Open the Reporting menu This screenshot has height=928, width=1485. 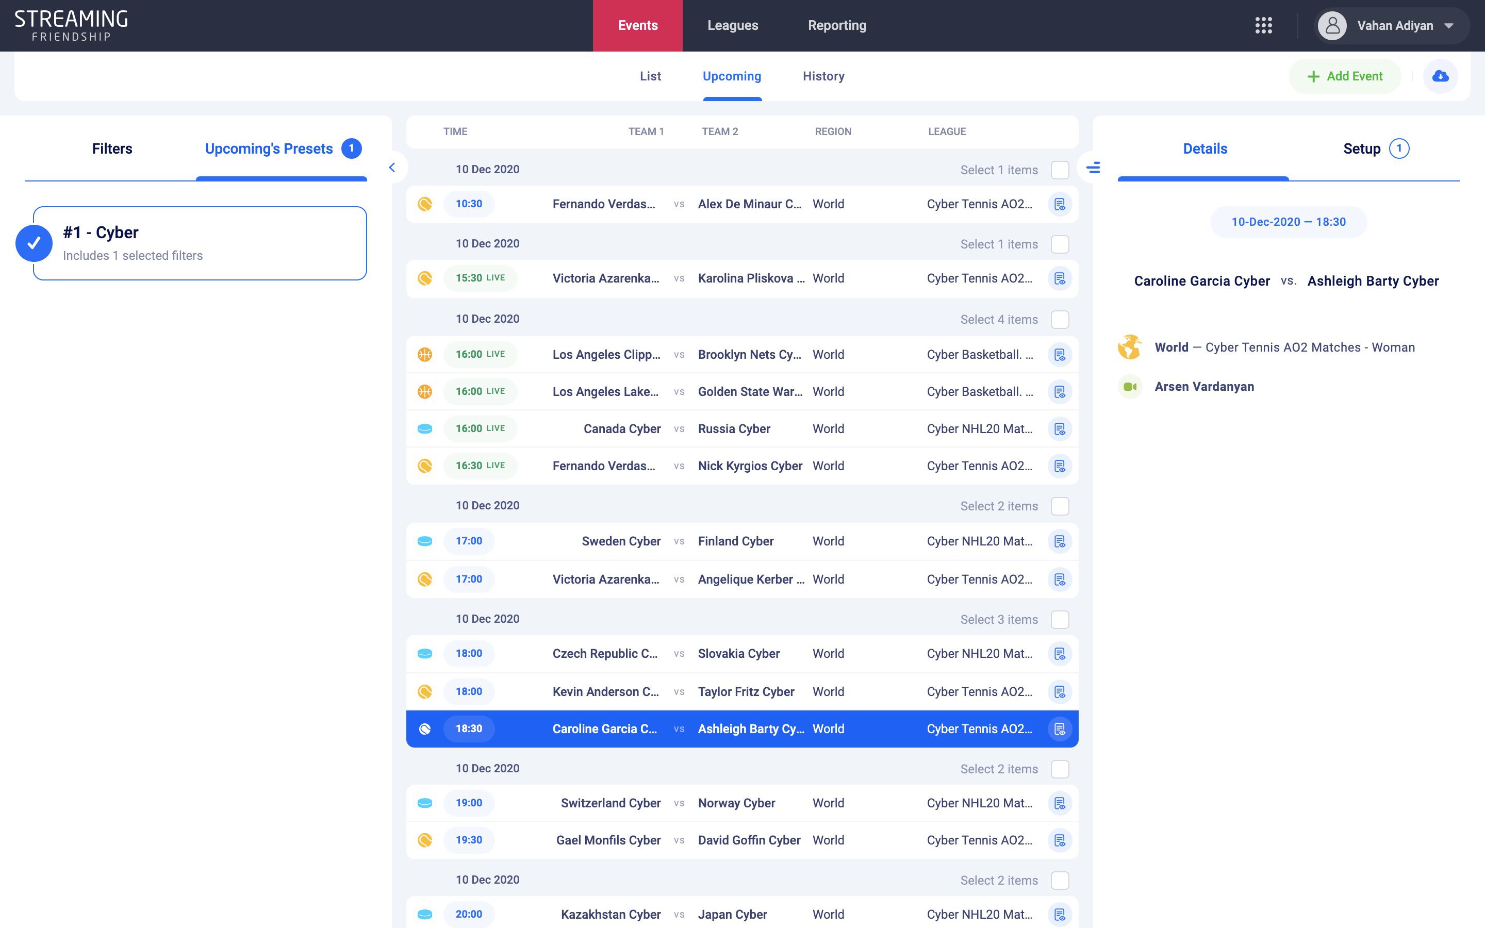point(837,26)
